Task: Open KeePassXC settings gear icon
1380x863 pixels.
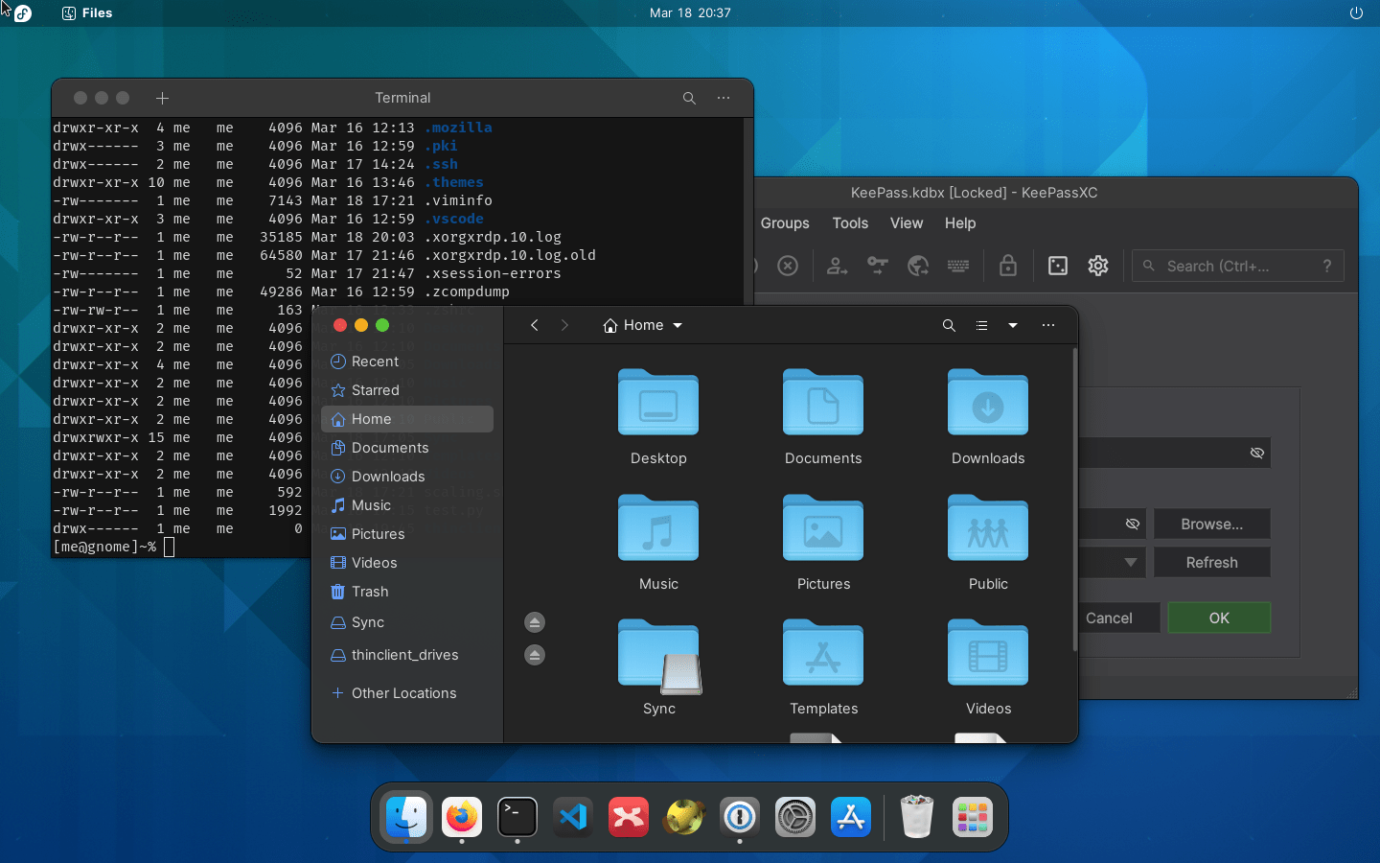Action: tap(1098, 266)
